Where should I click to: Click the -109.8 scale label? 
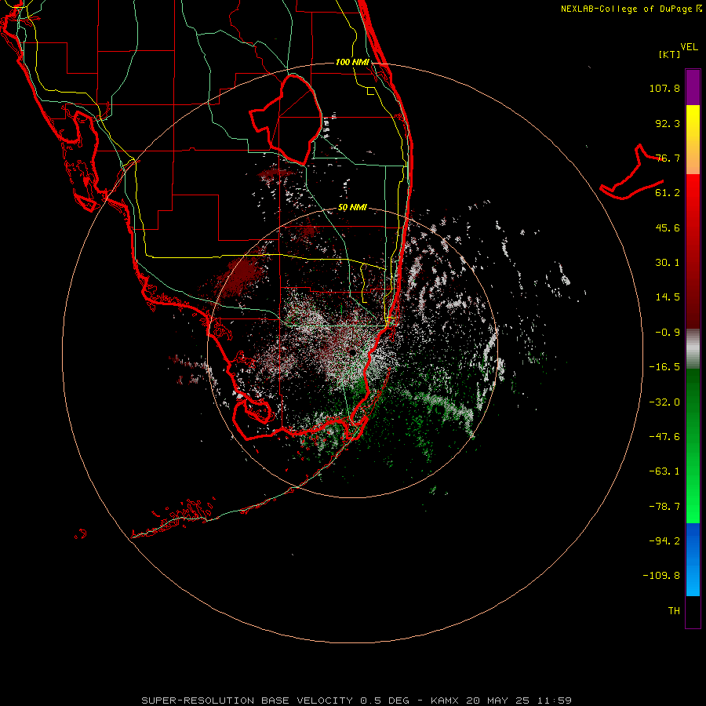(x=661, y=576)
